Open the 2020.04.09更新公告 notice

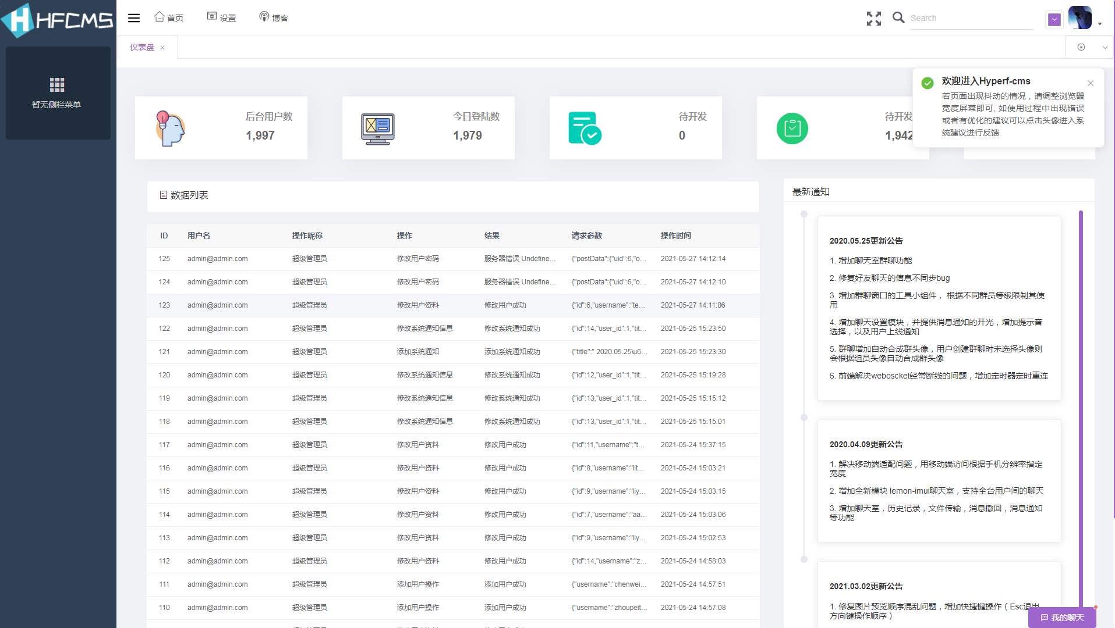pyautogui.click(x=866, y=444)
